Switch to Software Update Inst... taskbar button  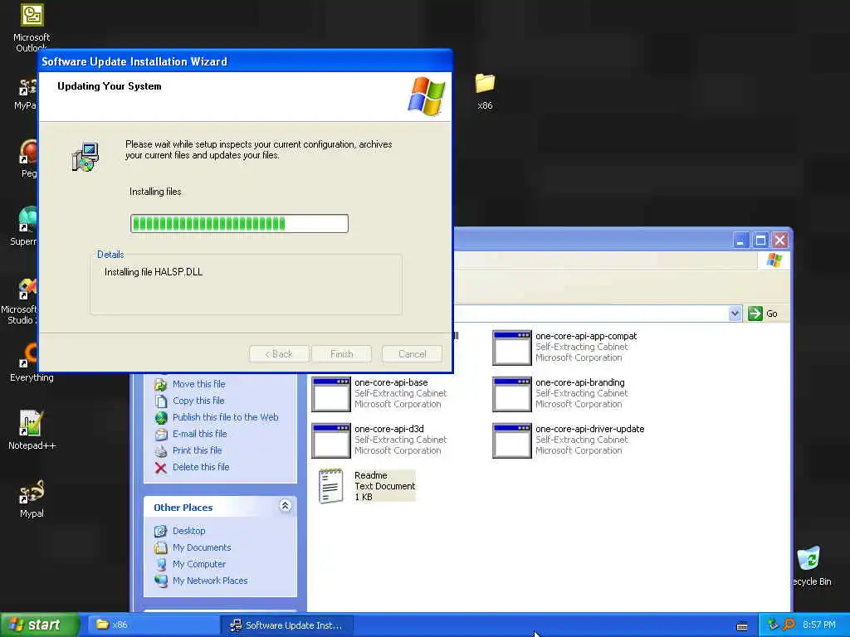[x=287, y=625]
